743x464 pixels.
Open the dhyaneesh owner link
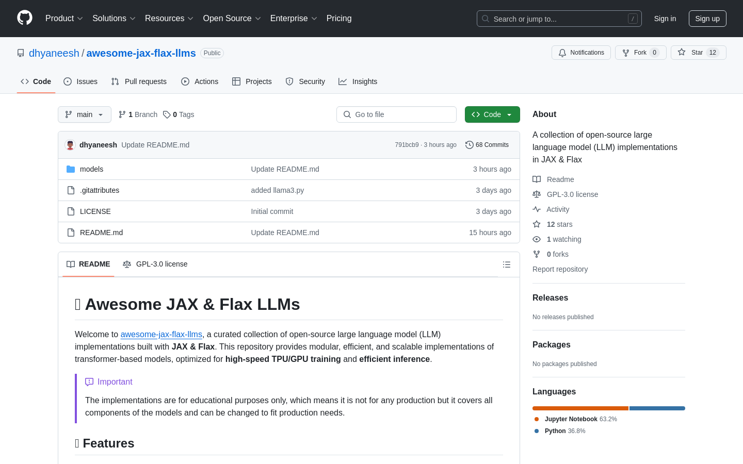click(54, 53)
